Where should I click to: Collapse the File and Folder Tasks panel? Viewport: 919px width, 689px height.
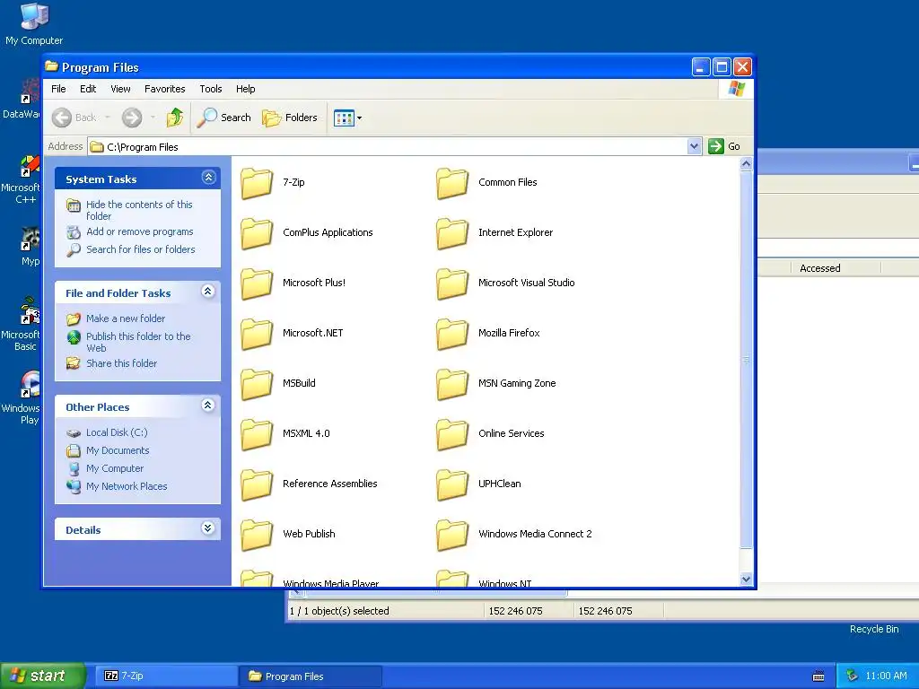pos(208,292)
